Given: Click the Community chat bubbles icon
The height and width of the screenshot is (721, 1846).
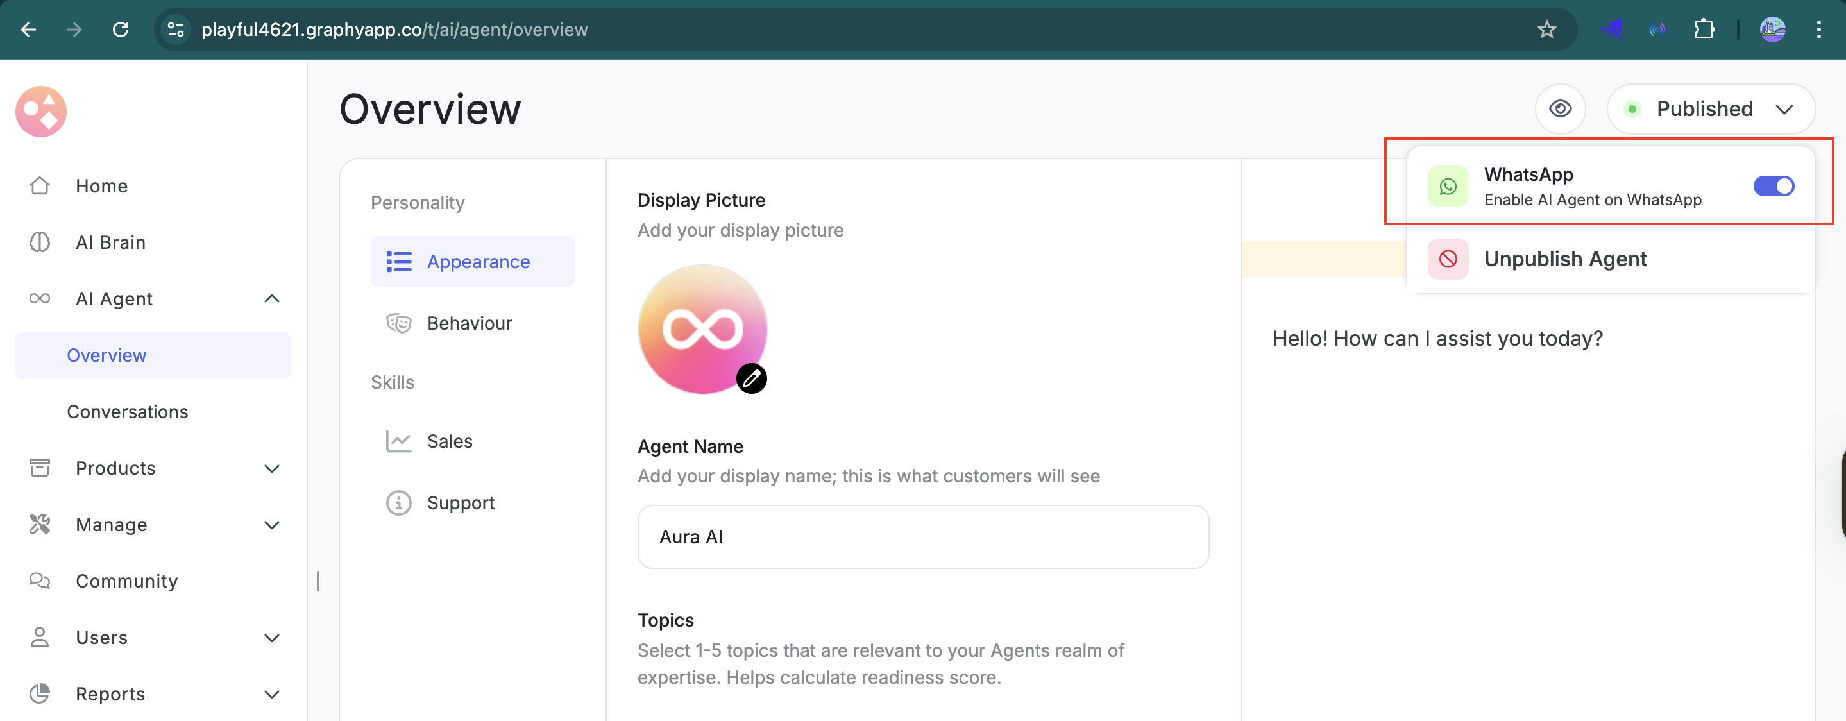Looking at the screenshot, I should (x=40, y=581).
